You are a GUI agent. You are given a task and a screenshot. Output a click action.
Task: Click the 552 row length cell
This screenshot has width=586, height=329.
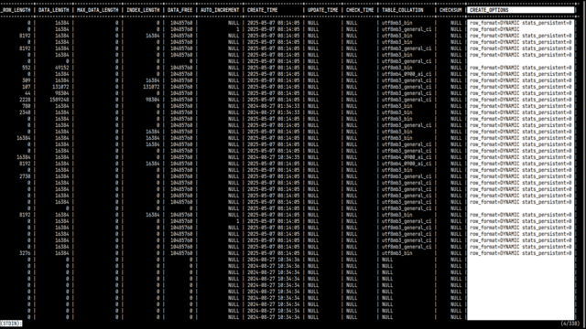coord(27,68)
